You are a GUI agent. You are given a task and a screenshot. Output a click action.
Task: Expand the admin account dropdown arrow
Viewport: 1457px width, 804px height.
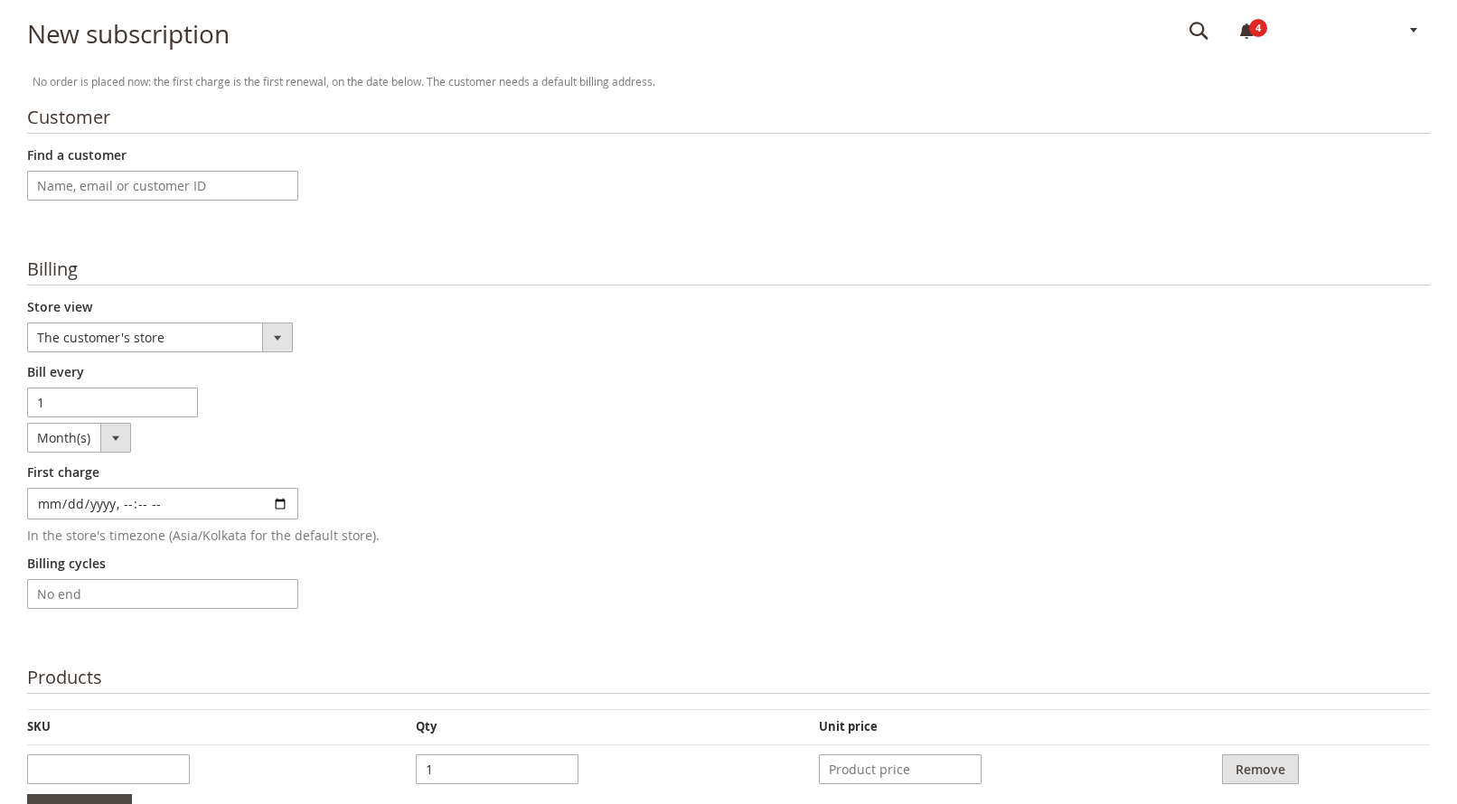point(1414,31)
